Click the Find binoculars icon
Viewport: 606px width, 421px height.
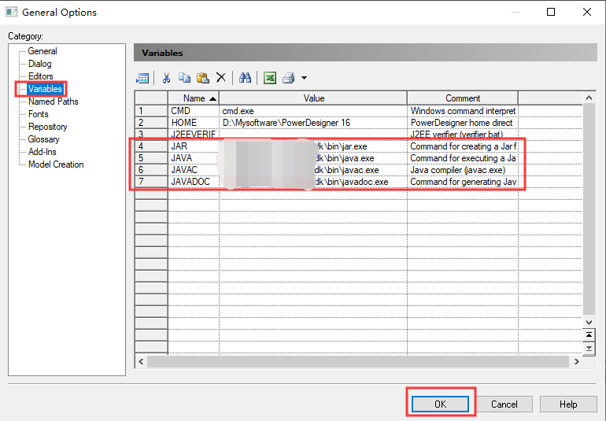point(245,78)
